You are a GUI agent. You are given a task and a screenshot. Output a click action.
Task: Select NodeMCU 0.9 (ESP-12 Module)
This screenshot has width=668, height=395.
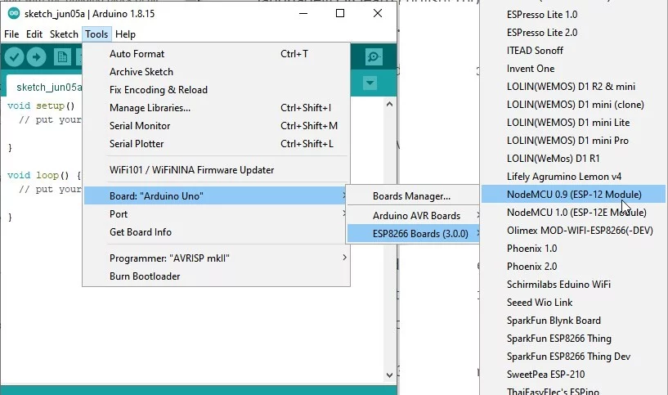(x=573, y=195)
